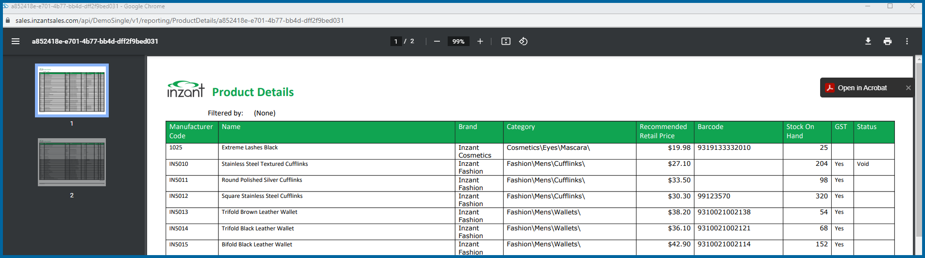Select page 2 thumbnail
925x258 pixels.
(72, 162)
